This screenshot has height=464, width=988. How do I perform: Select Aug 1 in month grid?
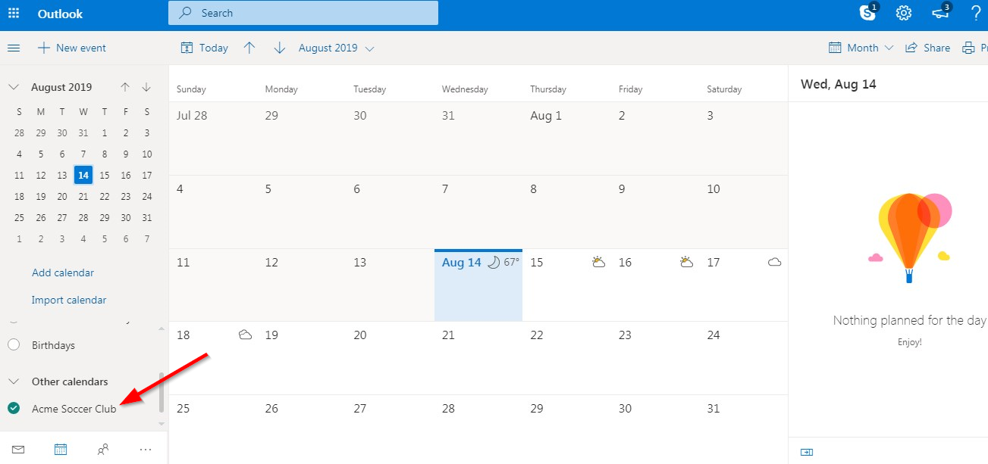(566, 138)
